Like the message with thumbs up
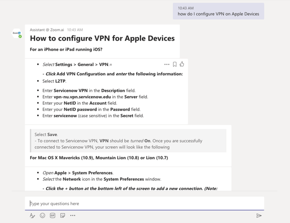Viewport: 290px width, 223px height. [182, 64]
